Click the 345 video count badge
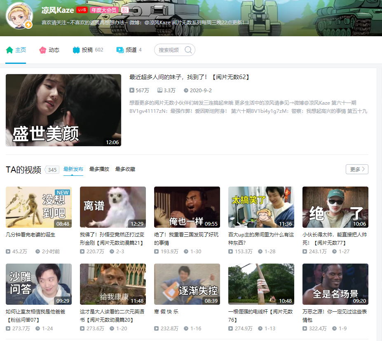Viewport: 382px width, 341px height. click(52, 170)
